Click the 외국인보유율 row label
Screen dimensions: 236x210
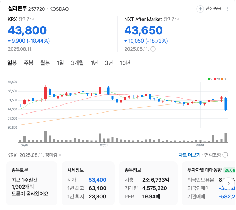[x=201, y=180]
